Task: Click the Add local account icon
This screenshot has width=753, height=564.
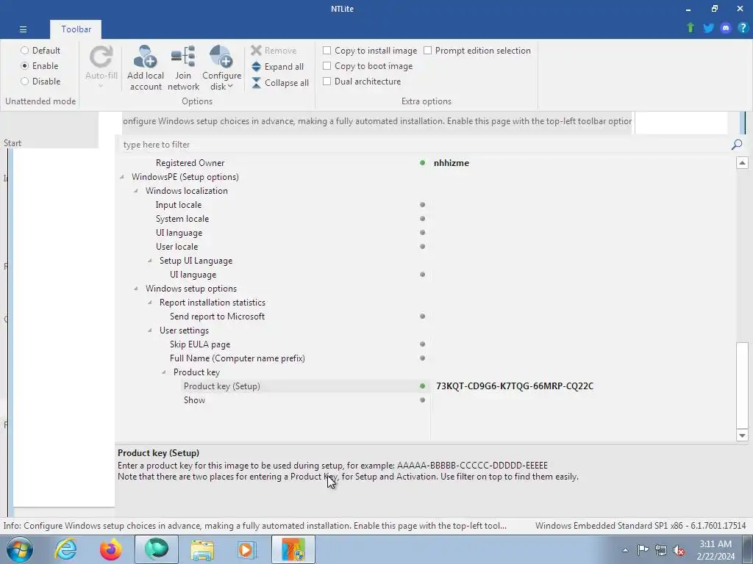Action: point(145,57)
